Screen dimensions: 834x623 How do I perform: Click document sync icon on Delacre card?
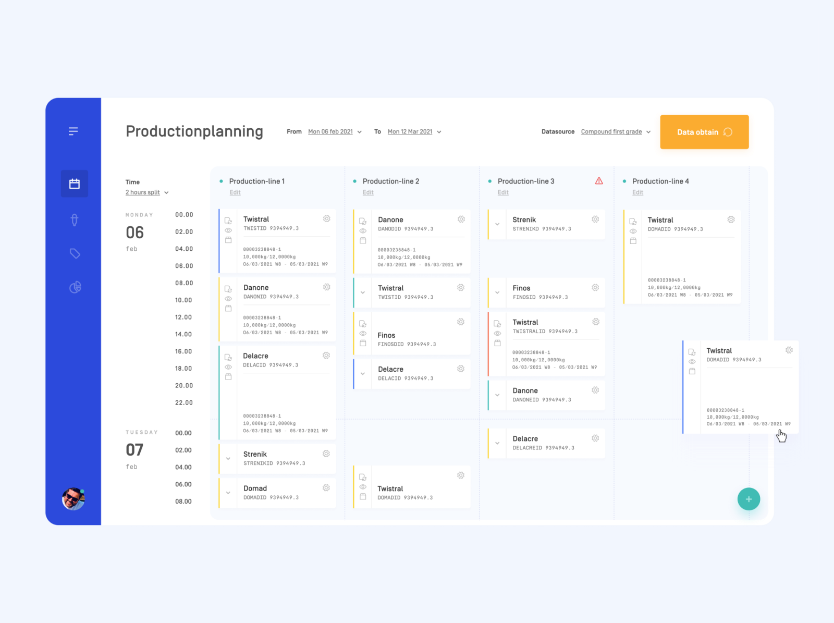point(228,357)
